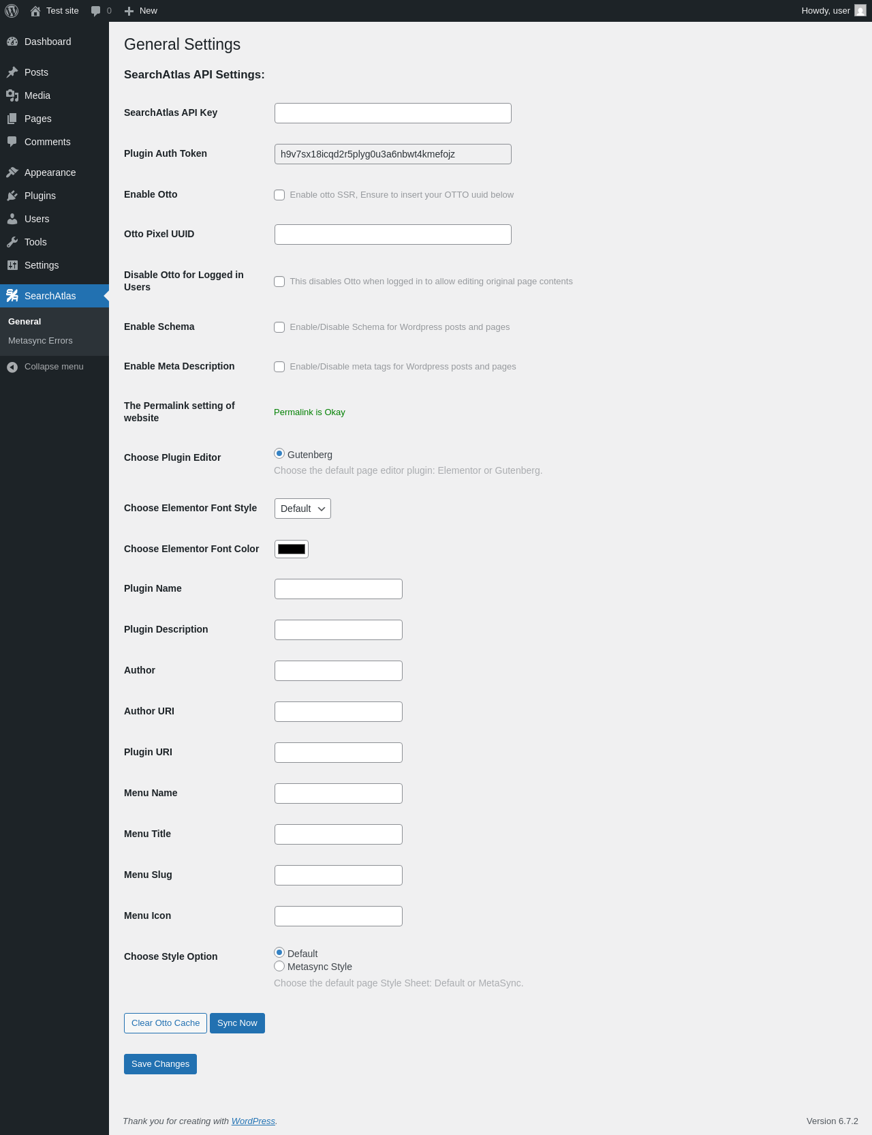Viewport: 872px width, 1135px height.
Task: Click the plus icon next to New
Action: pos(129,11)
